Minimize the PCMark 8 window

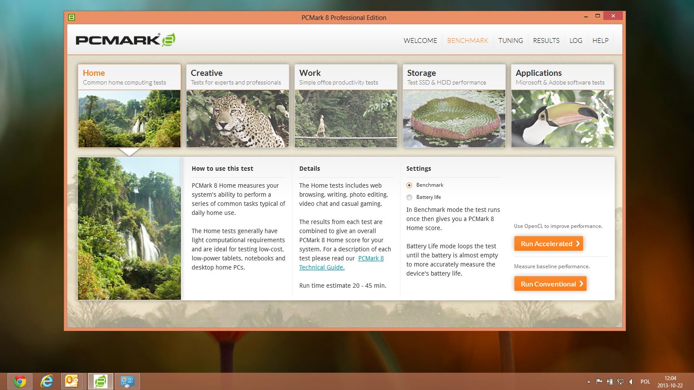pos(586,16)
